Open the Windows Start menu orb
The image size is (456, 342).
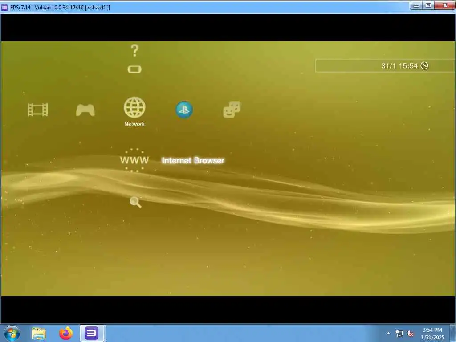(12, 333)
